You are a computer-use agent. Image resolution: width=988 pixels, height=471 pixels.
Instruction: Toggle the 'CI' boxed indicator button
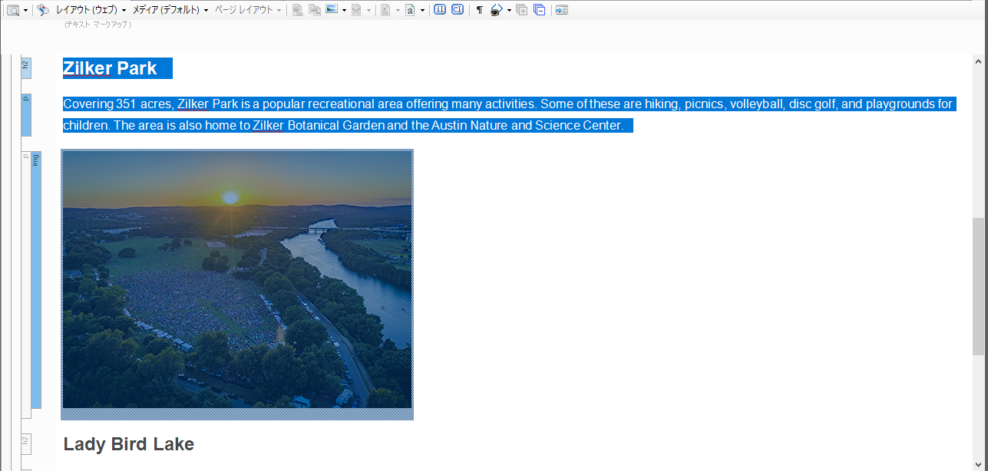[458, 10]
